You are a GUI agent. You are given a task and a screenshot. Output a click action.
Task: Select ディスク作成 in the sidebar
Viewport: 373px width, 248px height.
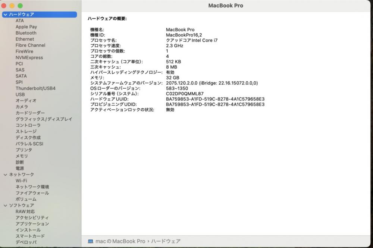coord(28,137)
